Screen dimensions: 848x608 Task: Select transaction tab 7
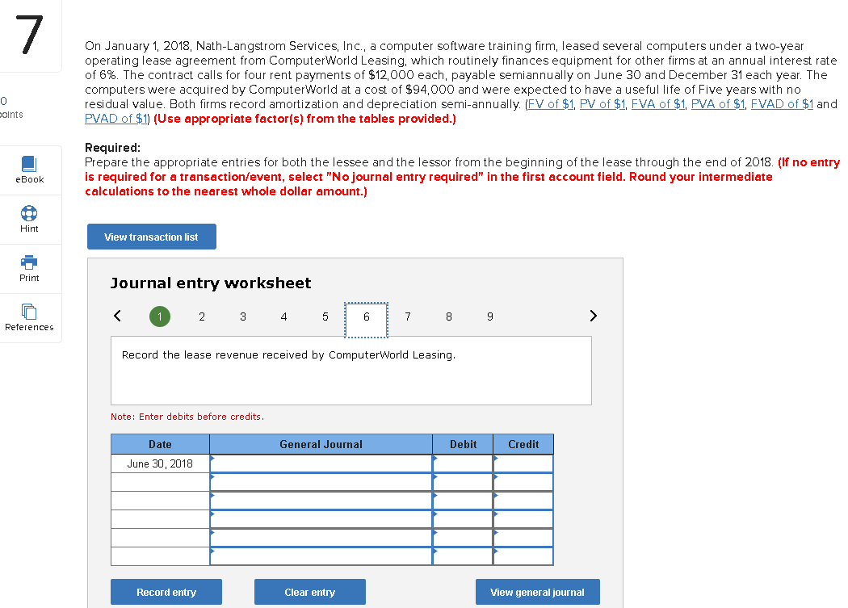[408, 317]
